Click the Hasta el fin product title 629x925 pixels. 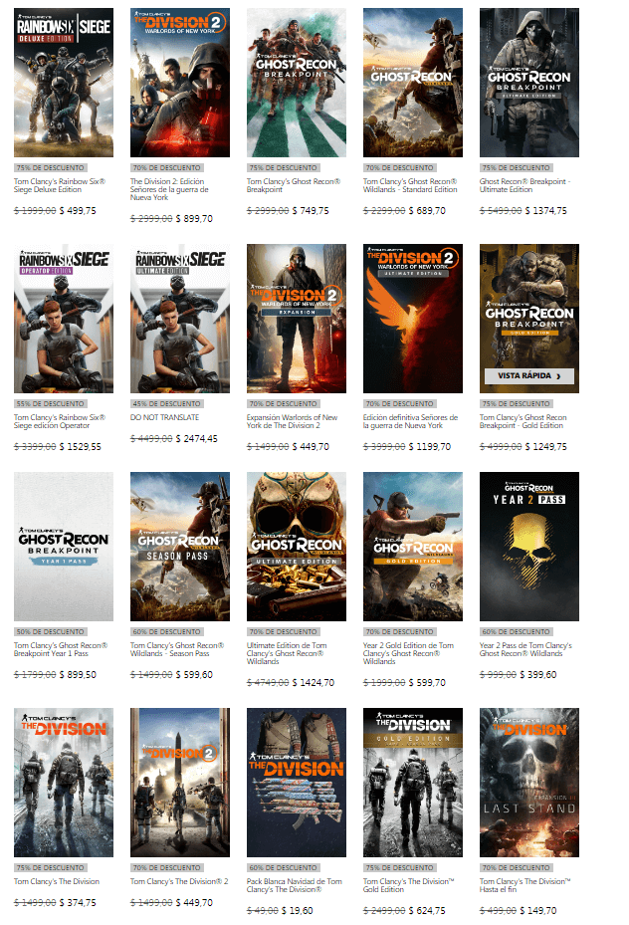coord(525,885)
